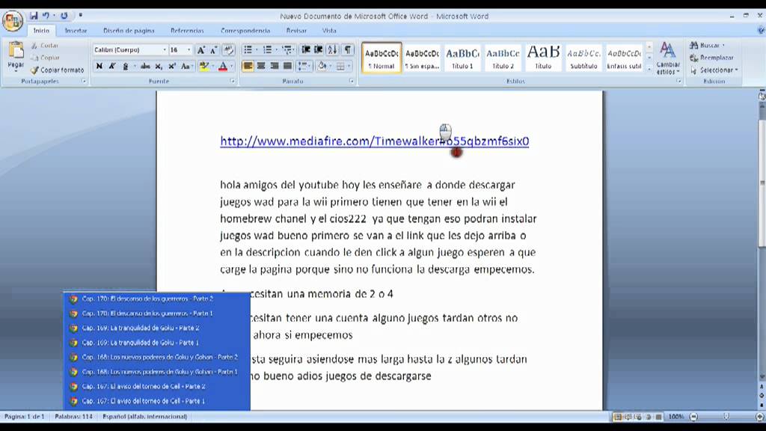
Task: Open the change case Aa dropdown
Action: click(x=186, y=66)
